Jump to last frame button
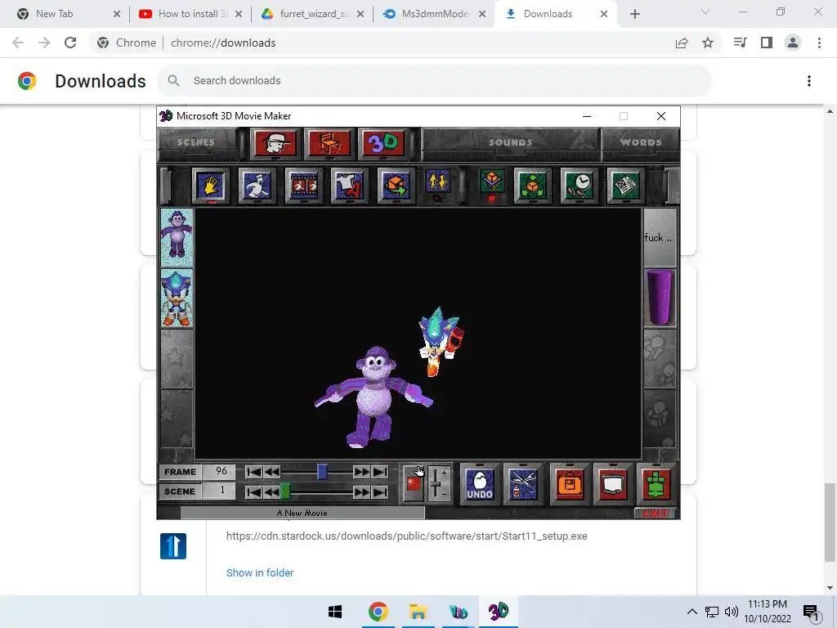This screenshot has width=837, height=628. [x=380, y=472]
